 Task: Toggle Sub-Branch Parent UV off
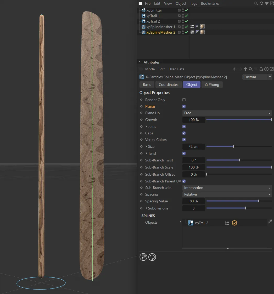pyautogui.click(x=184, y=181)
